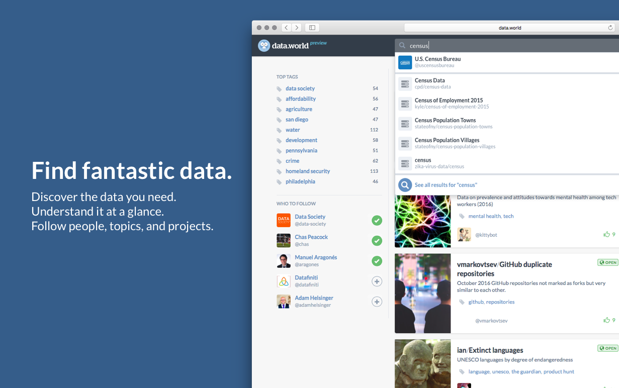Click the dataset icon beside Census of Employment 2015
This screenshot has height=388, width=619.
(405, 104)
